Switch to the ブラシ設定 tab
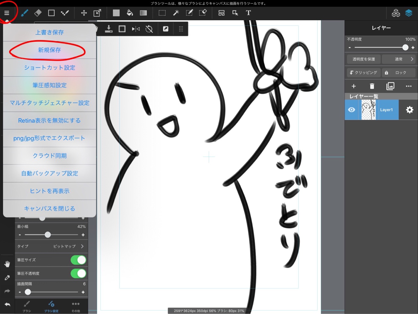418x314 pixels. click(x=51, y=306)
